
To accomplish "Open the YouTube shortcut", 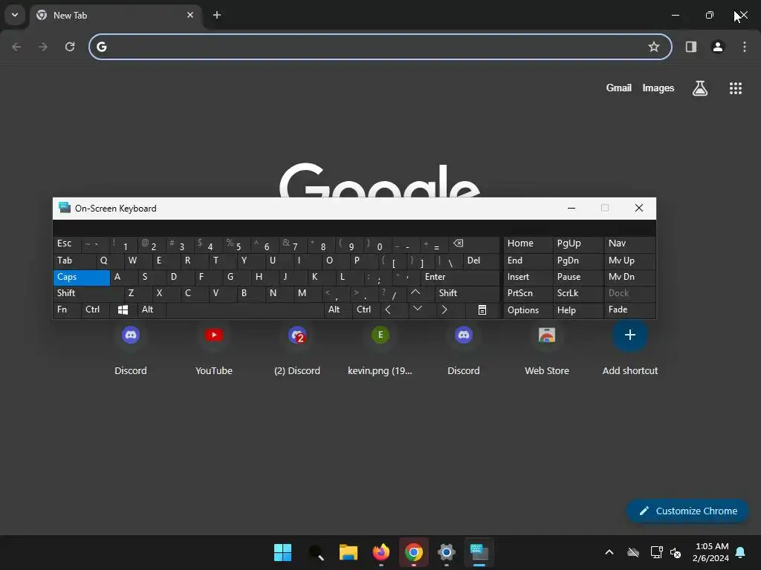I will pyautogui.click(x=213, y=349).
